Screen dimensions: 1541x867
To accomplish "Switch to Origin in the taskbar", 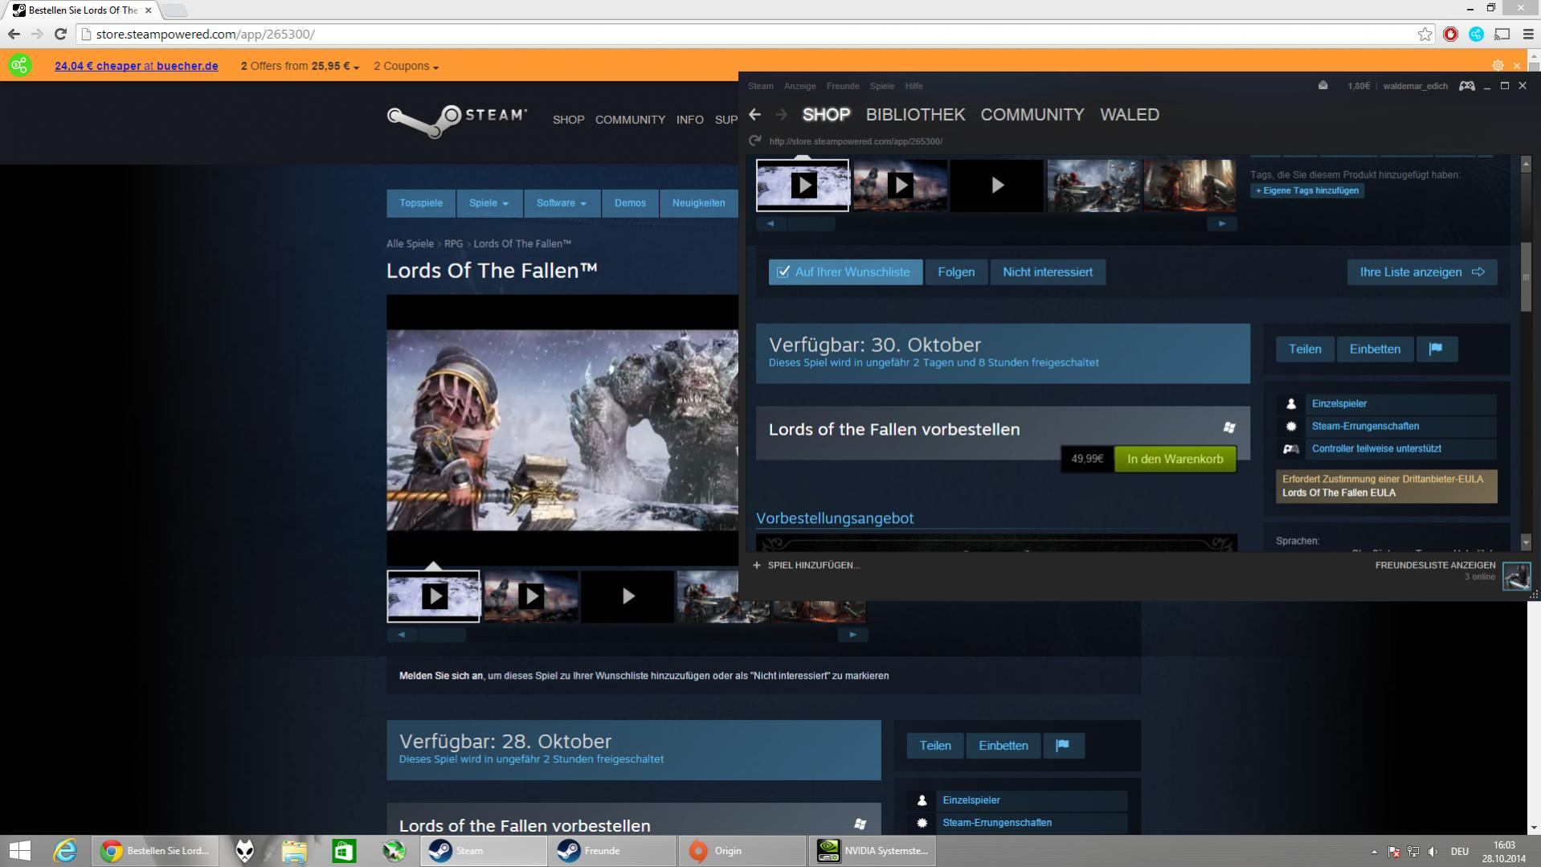I will [x=741, y=851].
